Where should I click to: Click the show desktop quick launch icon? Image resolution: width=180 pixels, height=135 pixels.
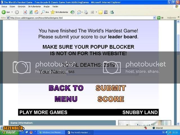click(x=27, y=132)
